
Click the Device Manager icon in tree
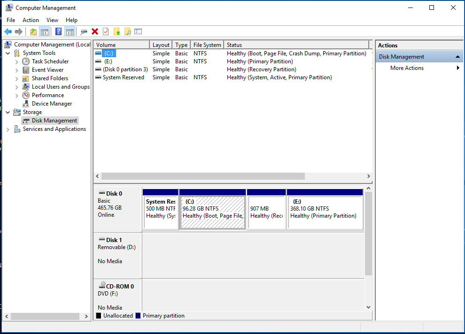(26, 104)
